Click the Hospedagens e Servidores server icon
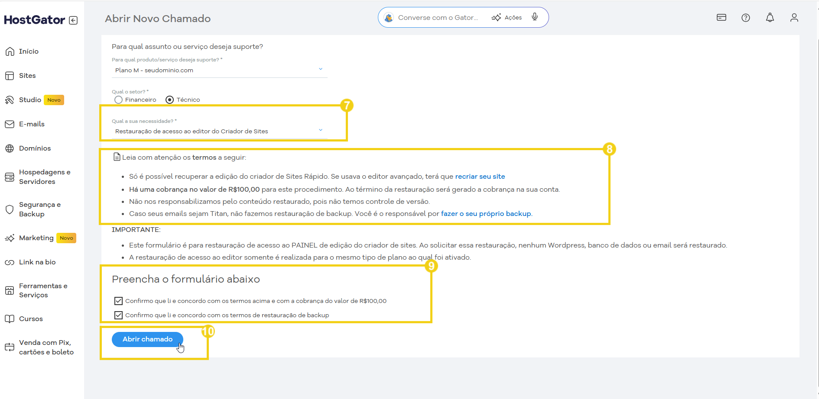The width and height of the screenshot is (819, 399). pyautogui.click(x=10, y=177)
